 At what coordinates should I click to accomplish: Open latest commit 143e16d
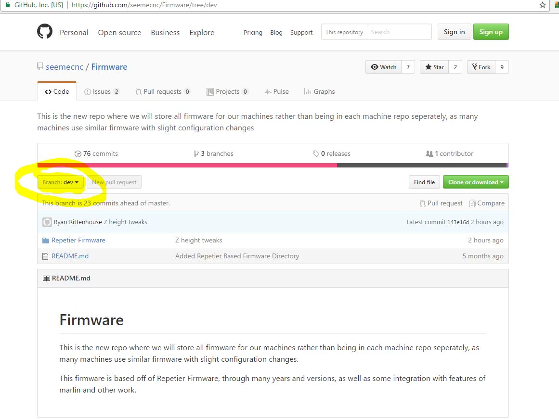click(458, 222)
